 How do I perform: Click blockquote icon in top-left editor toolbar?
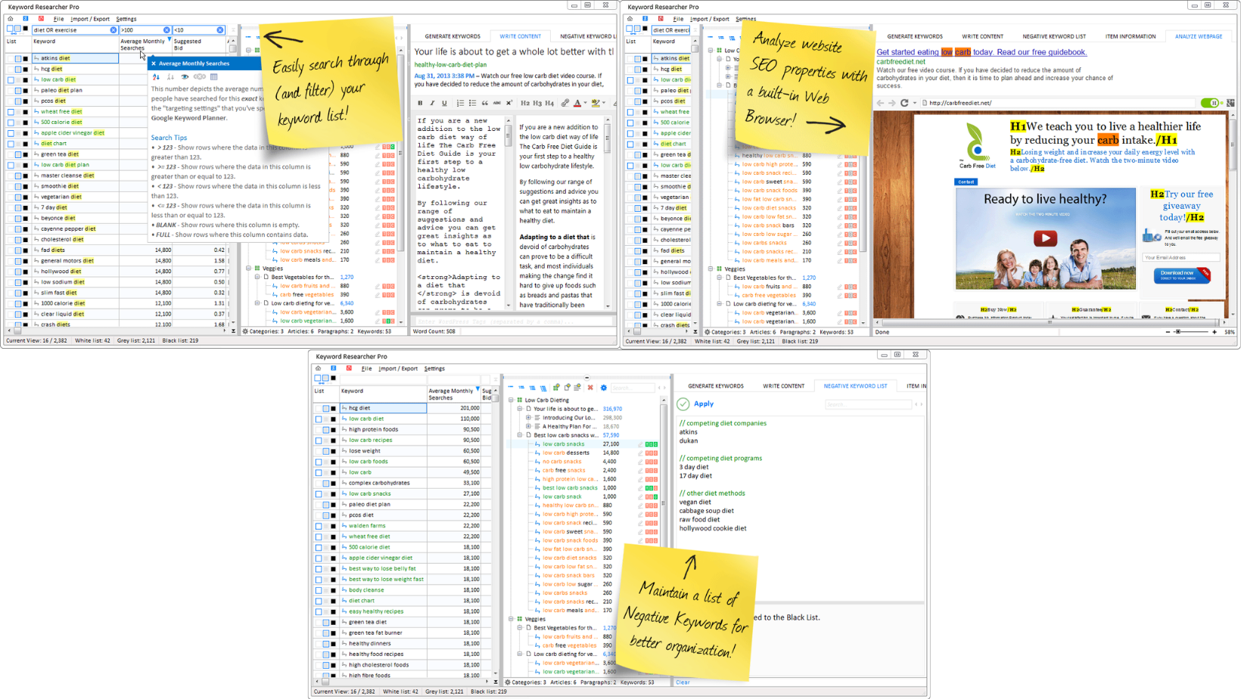[x=485, y=103]
